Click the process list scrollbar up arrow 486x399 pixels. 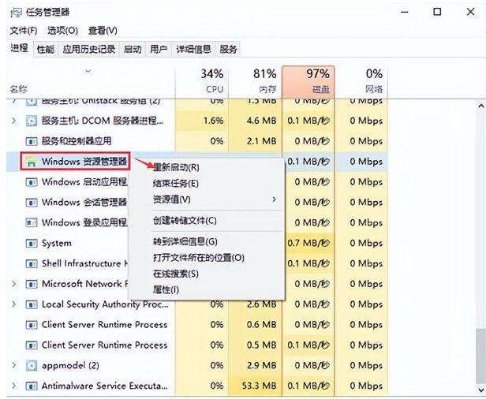tap(481, 106)
